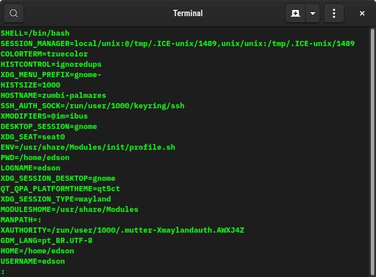Click the SSH_AUTH_SOCK keyring line
The image size is (376, 277).
coord(93,105)
